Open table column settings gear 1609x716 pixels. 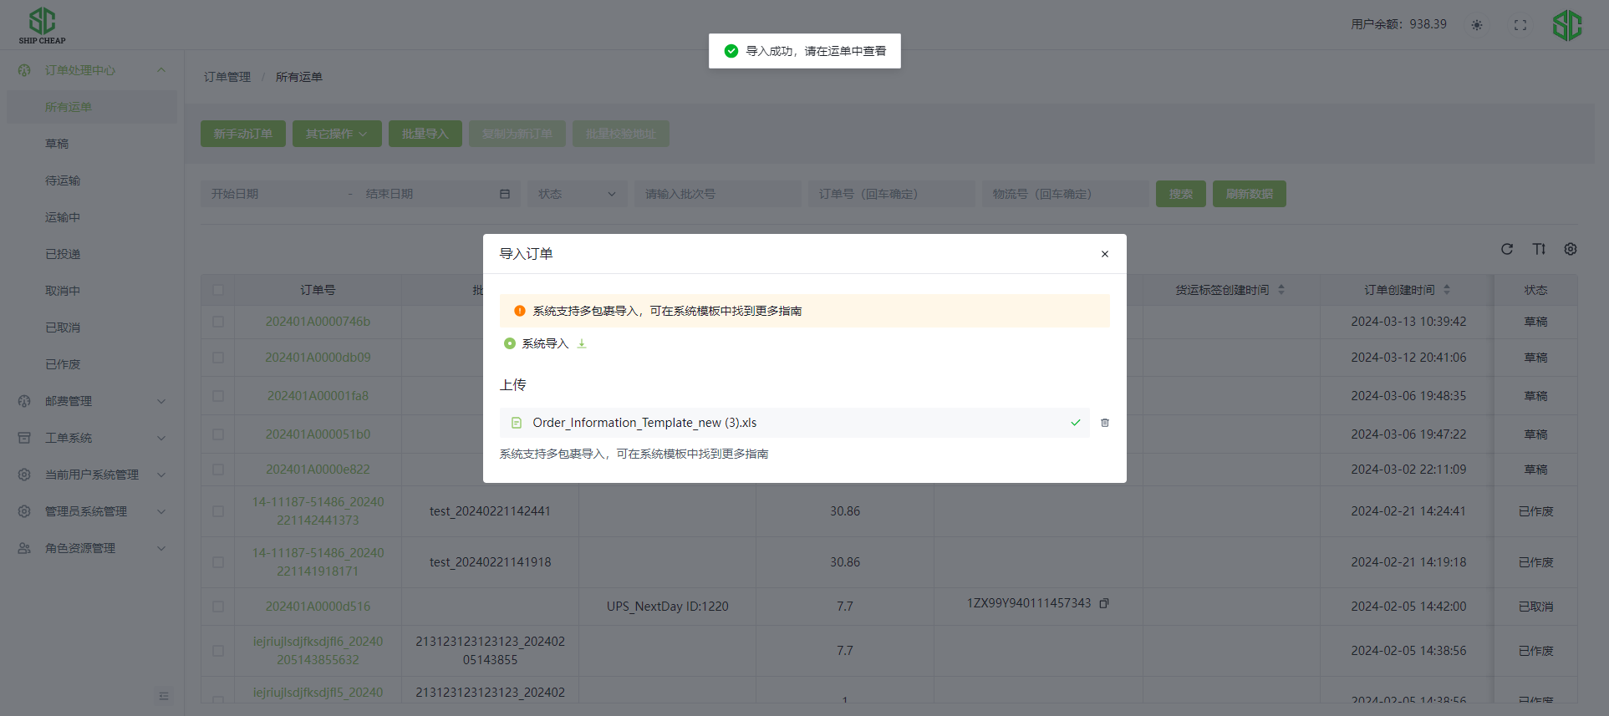point(1570,249)
